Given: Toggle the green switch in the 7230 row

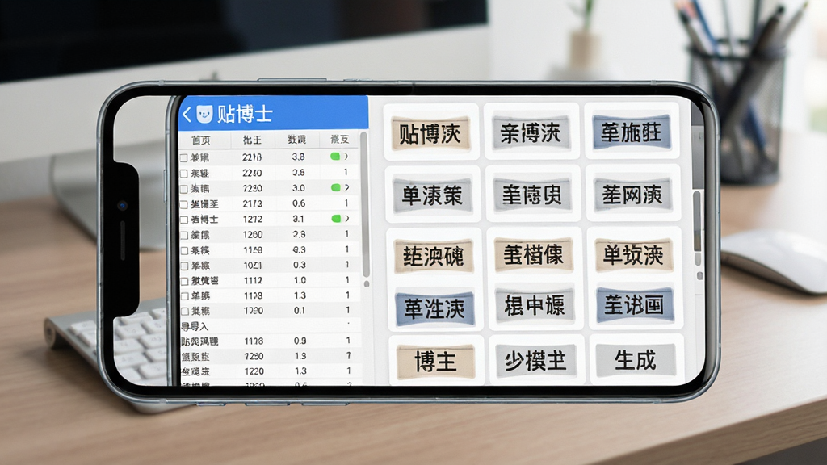Looking at the screenshot, I should pyautogui.click(x=336, y=187).
